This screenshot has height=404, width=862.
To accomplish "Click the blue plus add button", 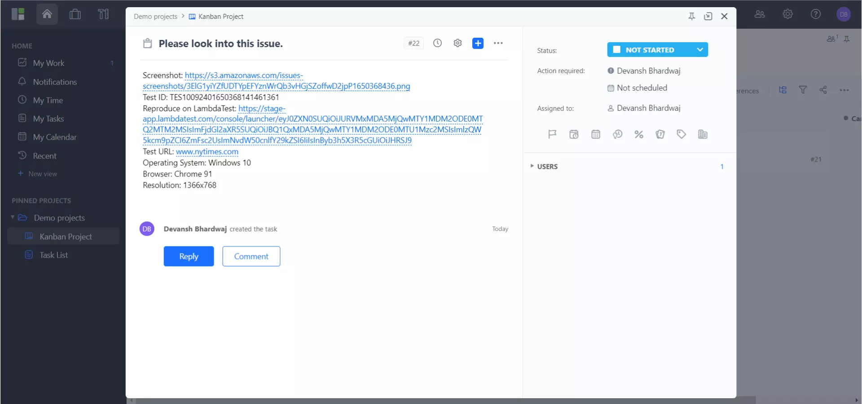I will coord(478,43).
